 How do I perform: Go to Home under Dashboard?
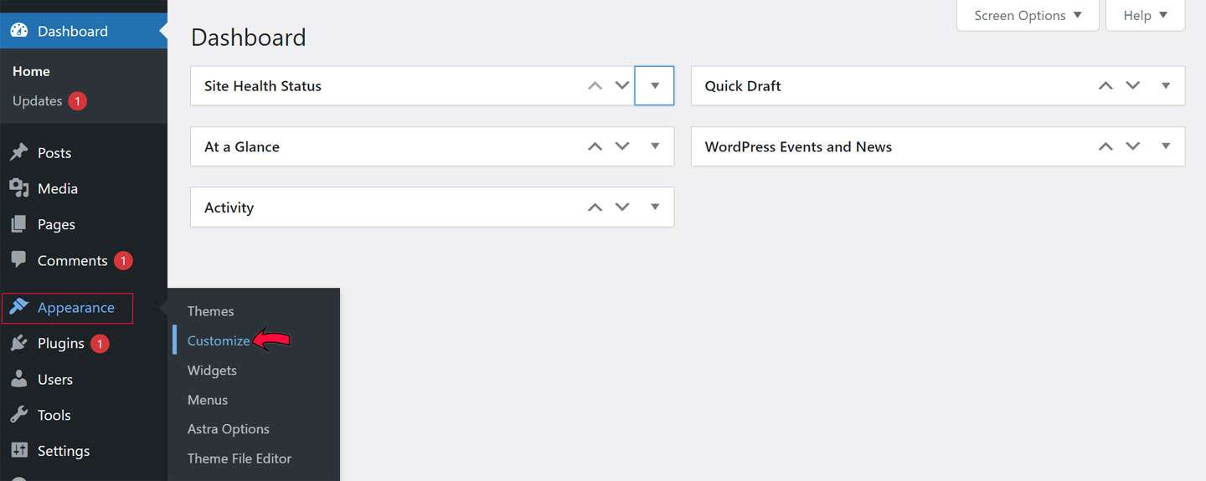31,71
